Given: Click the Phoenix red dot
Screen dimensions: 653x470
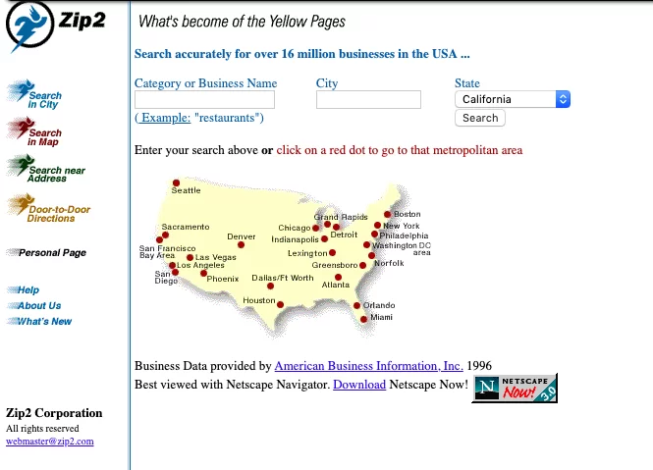Looking at the screenshot, I should click(x=203, y=274).
